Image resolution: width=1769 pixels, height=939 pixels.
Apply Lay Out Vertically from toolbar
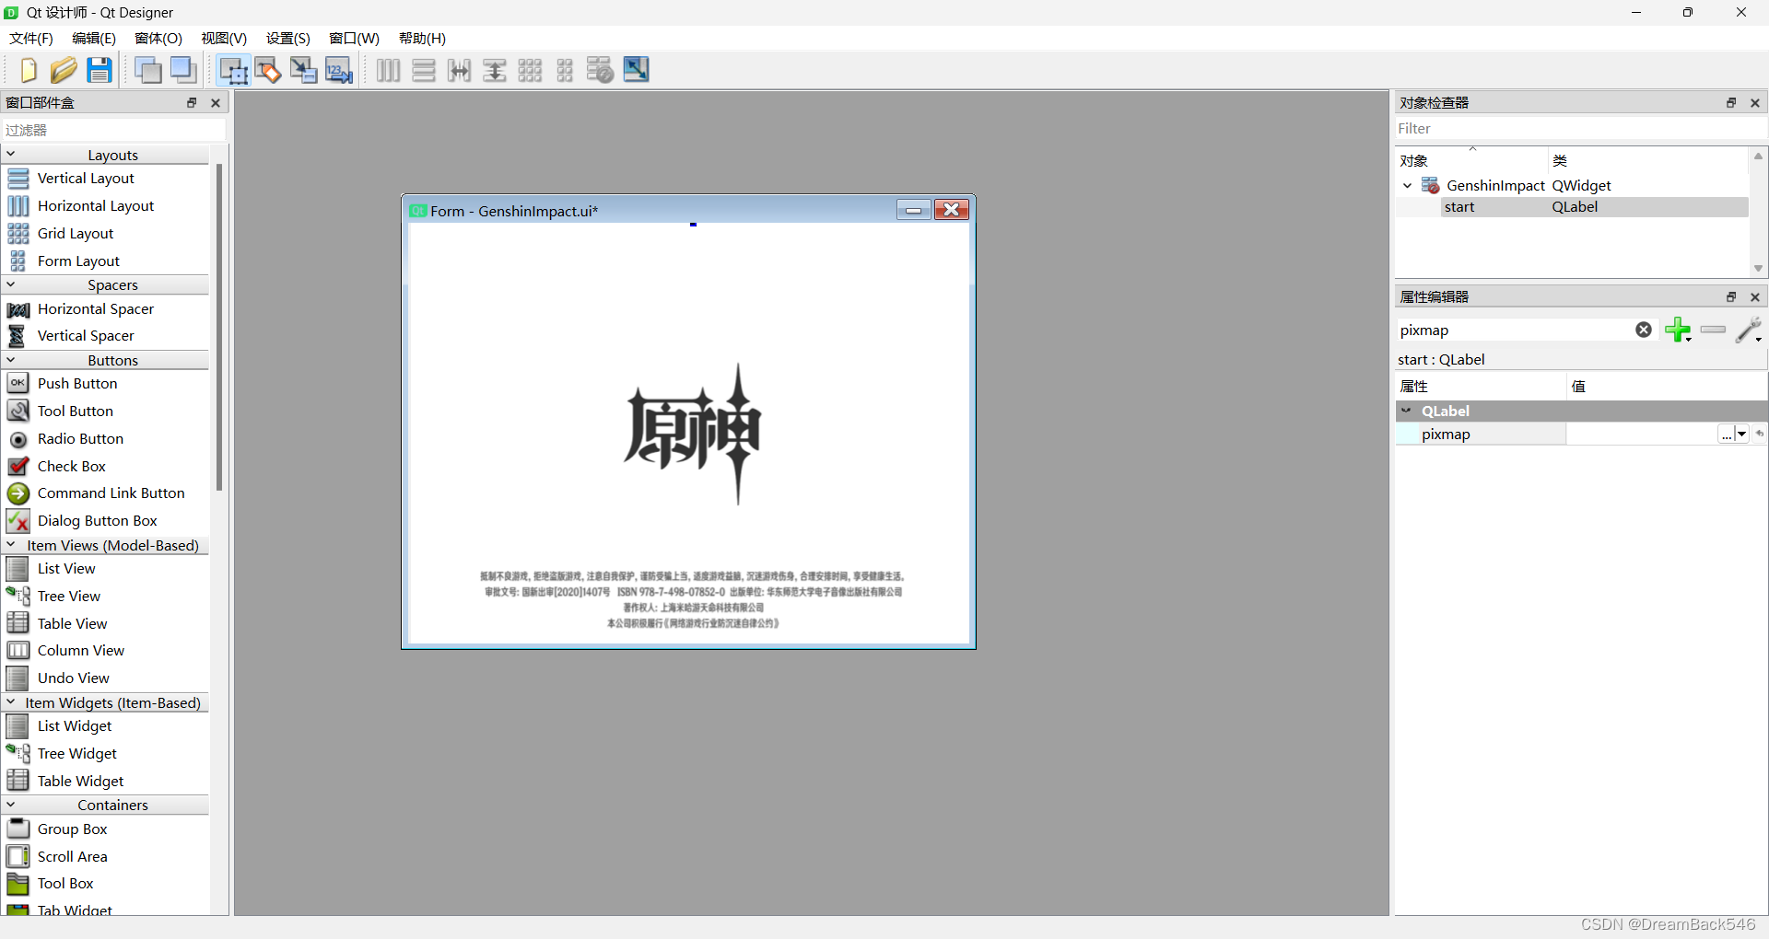[424, 70]
